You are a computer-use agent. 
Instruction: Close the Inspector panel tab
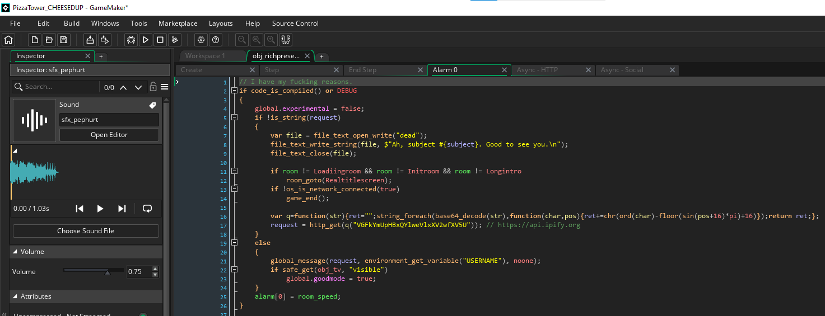pos(87,56)
